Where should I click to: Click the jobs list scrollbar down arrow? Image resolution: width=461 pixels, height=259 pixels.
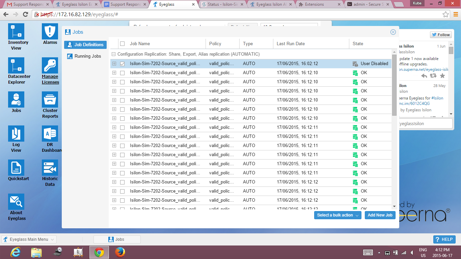[x=394, y=207]
